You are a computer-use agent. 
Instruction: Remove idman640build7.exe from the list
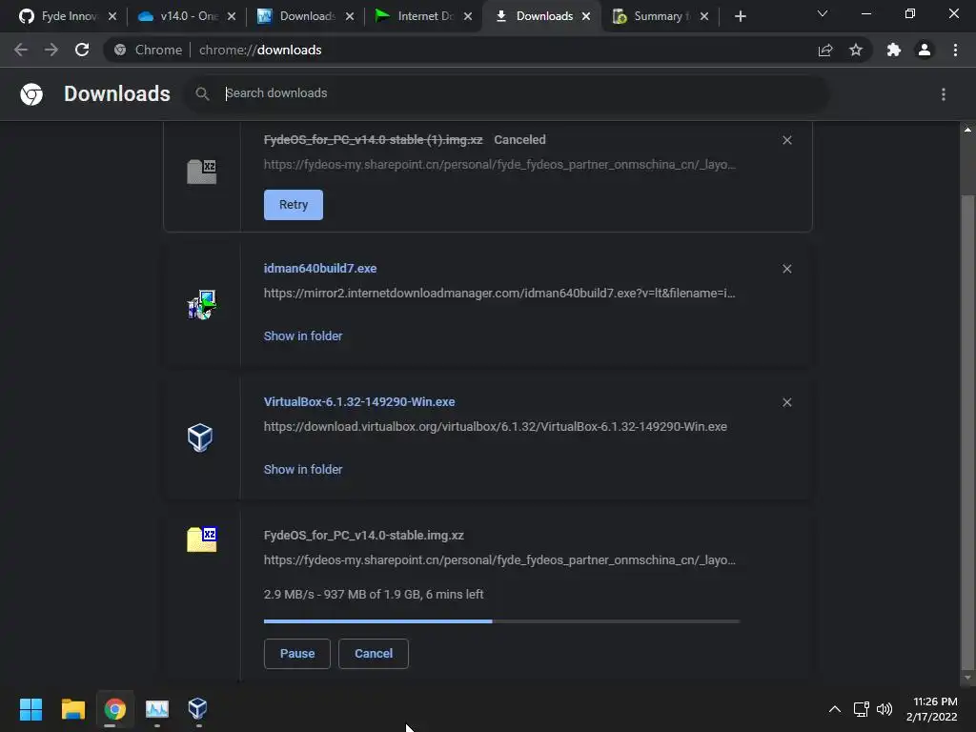click(x=786, y=269)
